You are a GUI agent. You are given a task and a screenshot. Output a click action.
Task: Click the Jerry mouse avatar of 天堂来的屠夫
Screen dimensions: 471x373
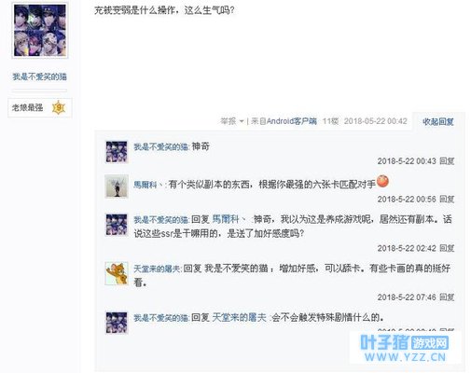117,273
